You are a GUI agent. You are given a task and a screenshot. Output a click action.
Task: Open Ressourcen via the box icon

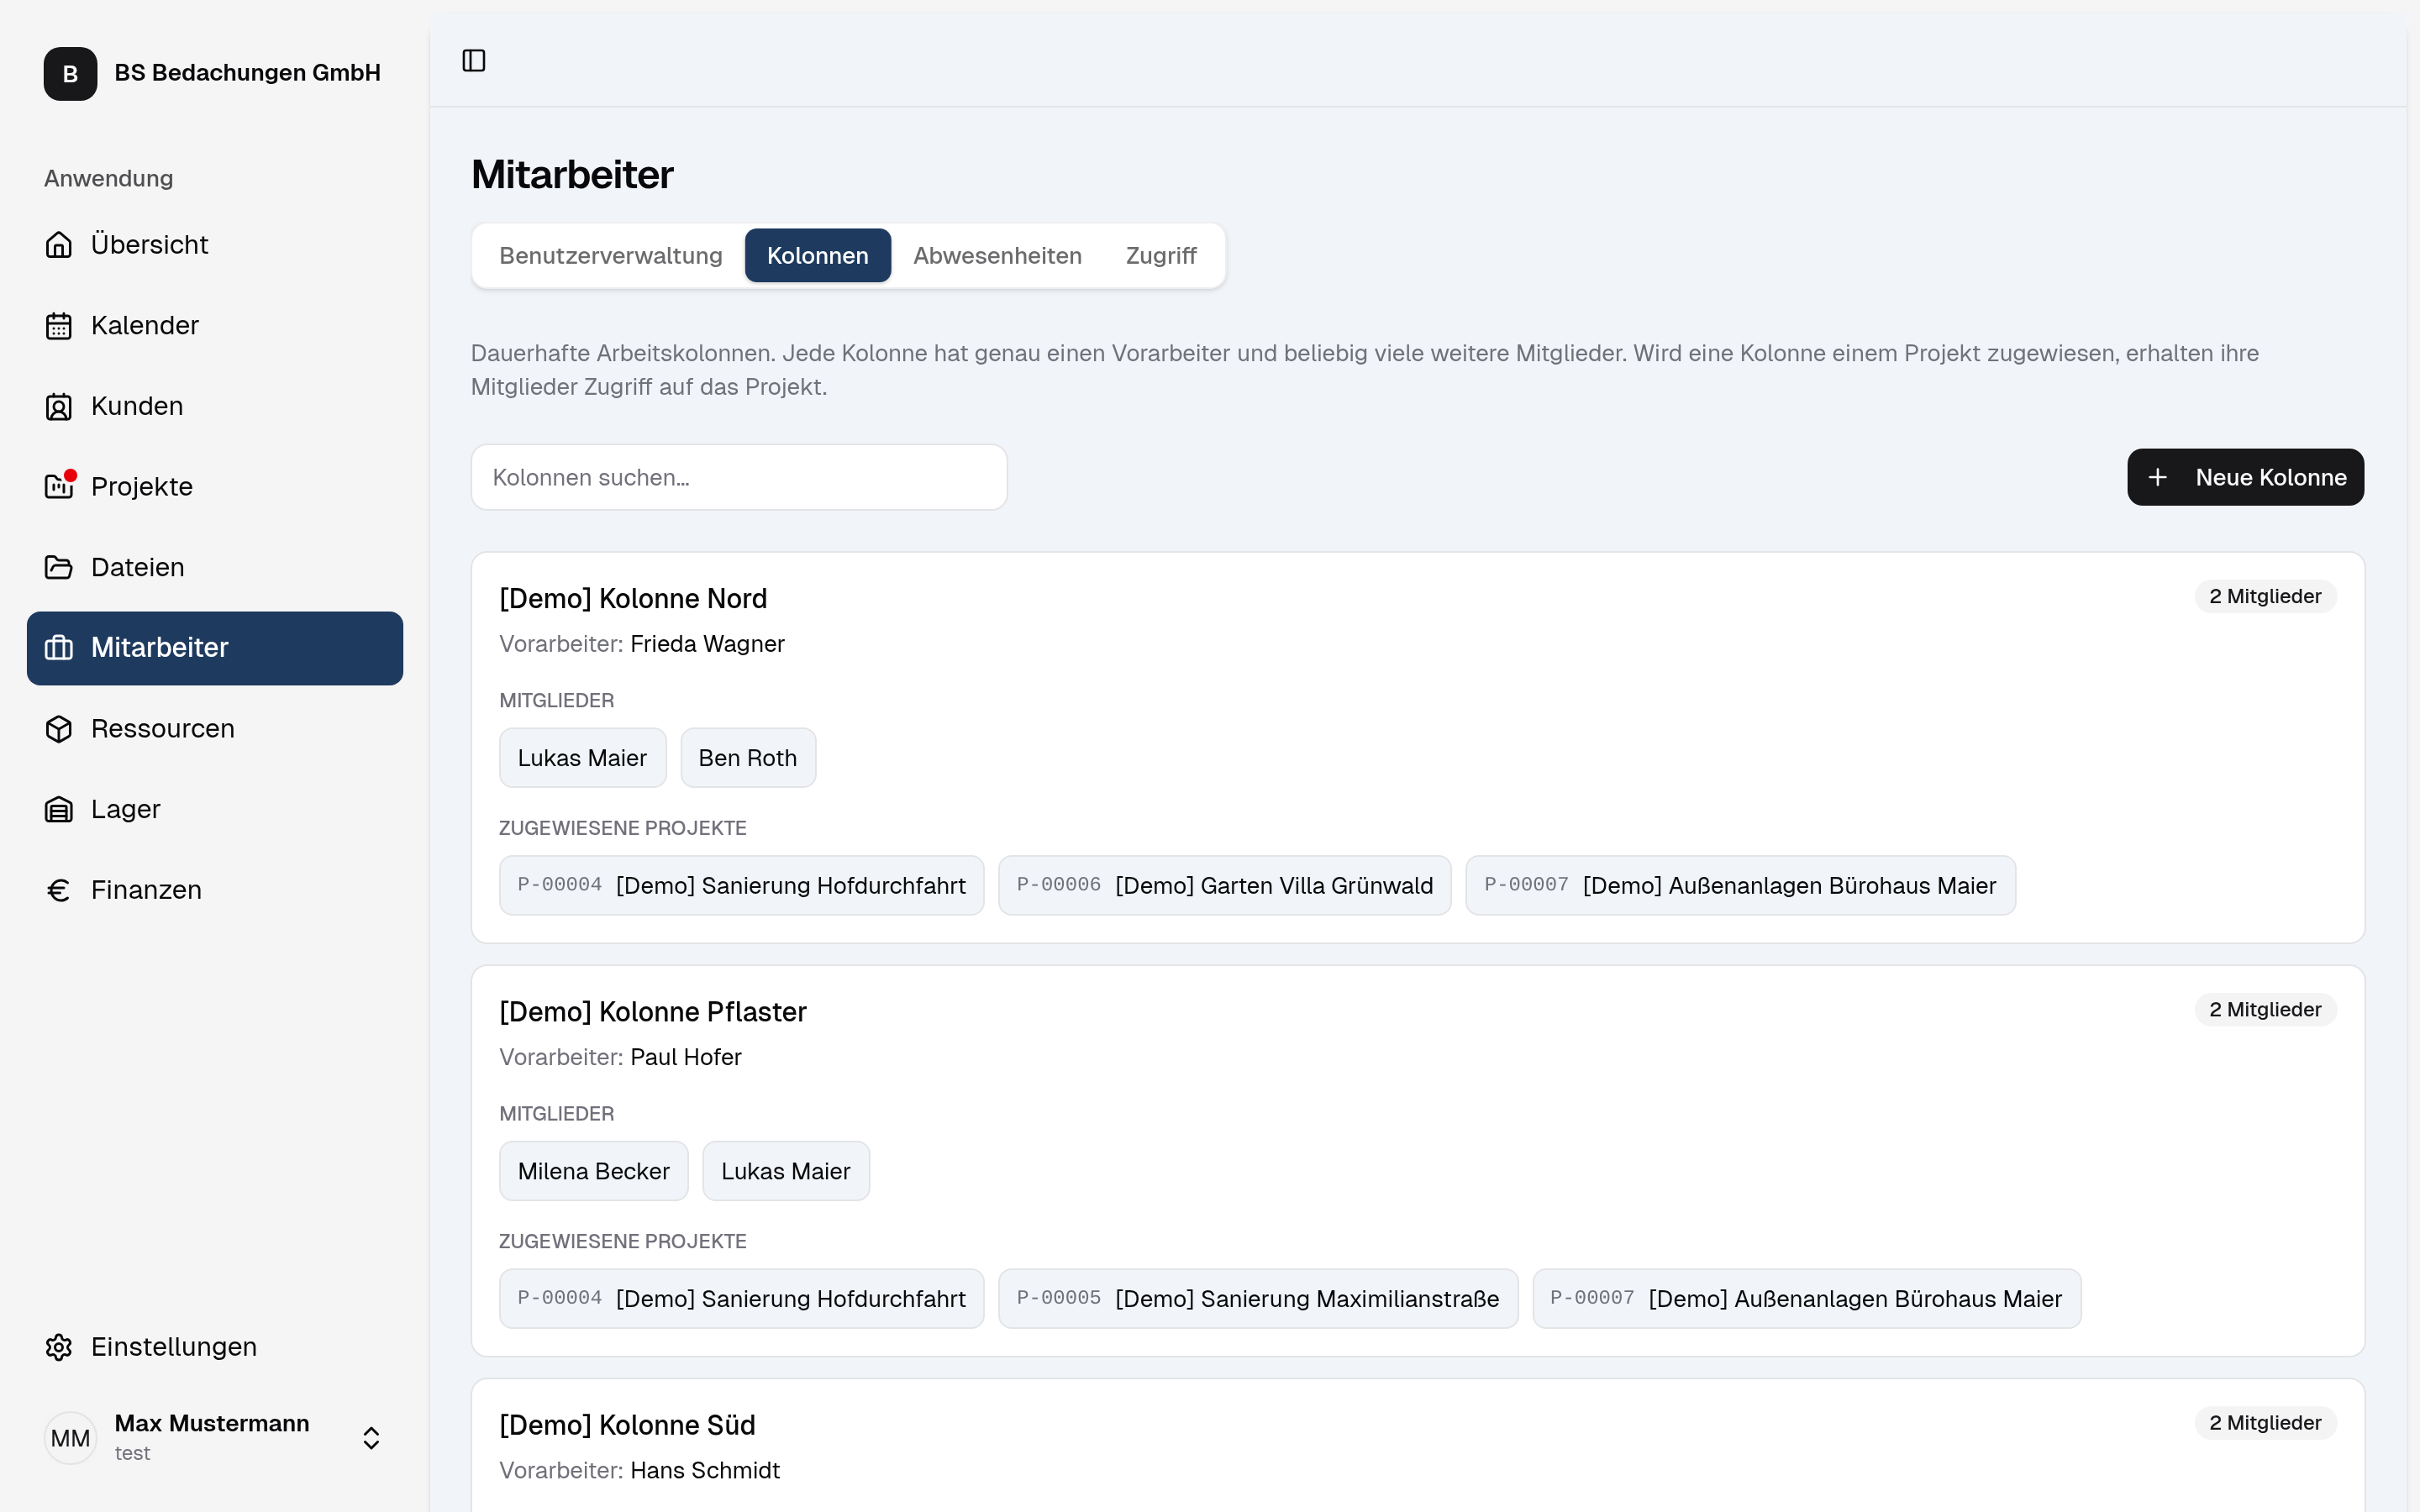tap(59, 729)
